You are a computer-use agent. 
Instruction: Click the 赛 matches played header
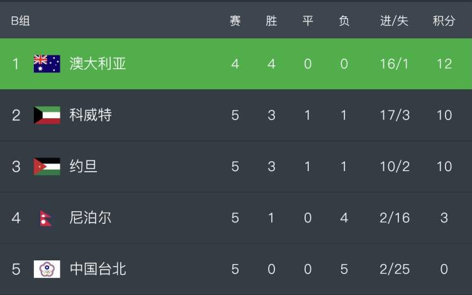pos(235,21)
